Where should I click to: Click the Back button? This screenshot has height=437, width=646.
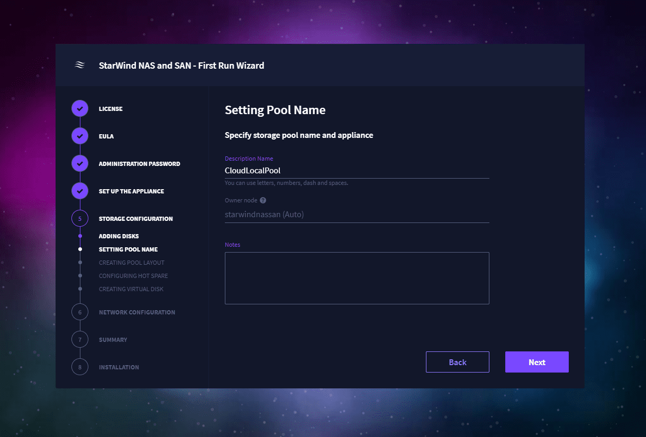[458, 362]
